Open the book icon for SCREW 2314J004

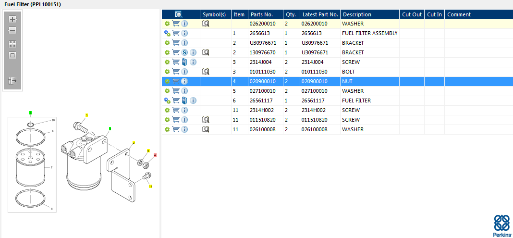point(184,62)
